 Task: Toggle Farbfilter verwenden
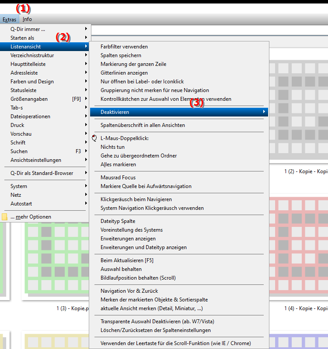[179, 47]
